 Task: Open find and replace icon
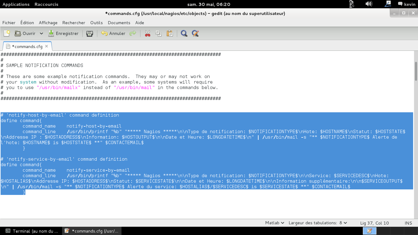[x=195, y=33]
